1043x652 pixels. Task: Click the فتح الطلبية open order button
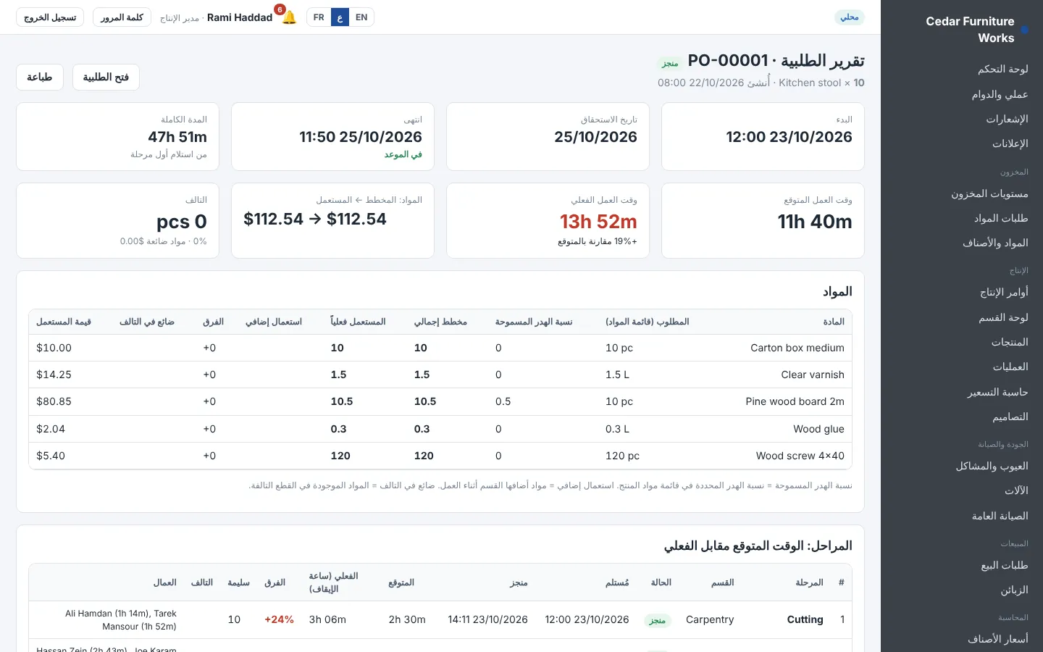106,78
